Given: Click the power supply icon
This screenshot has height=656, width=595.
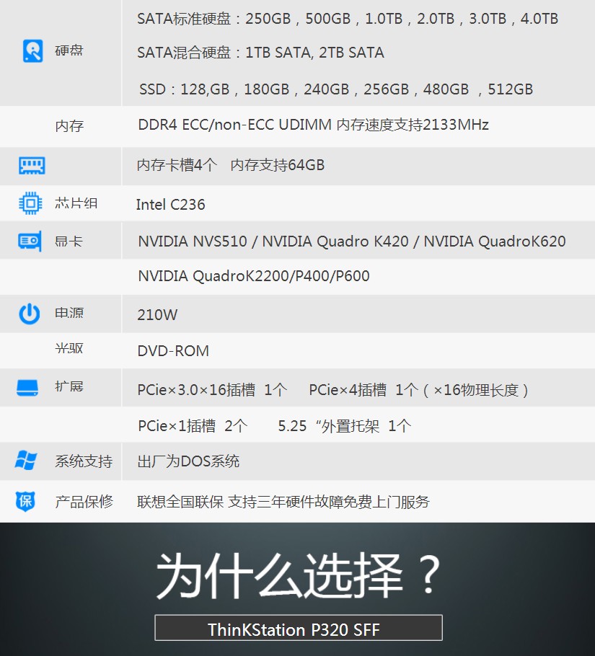Looking at the screenshot, I should [30, 314].
